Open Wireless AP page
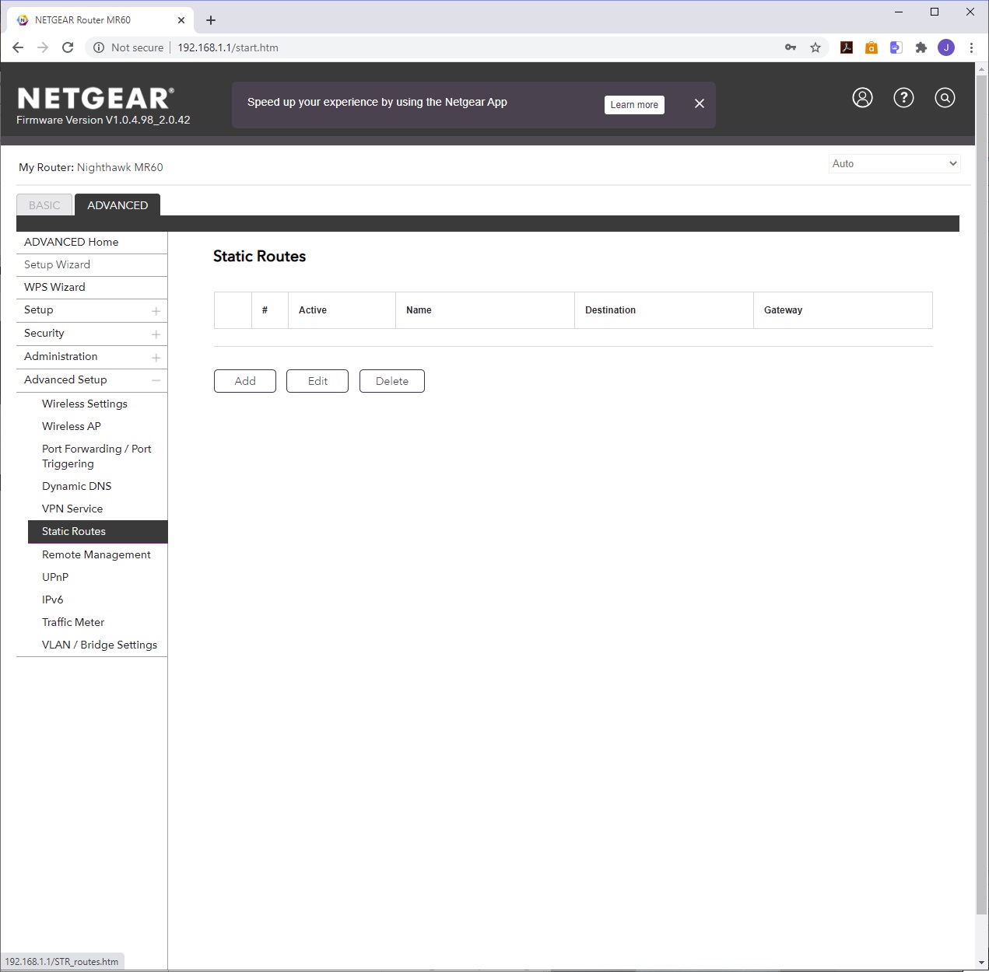 [72, 426]
